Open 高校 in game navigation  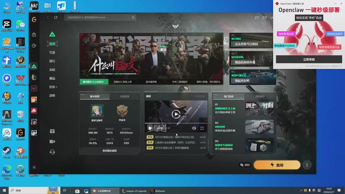[x=52, y=70]
